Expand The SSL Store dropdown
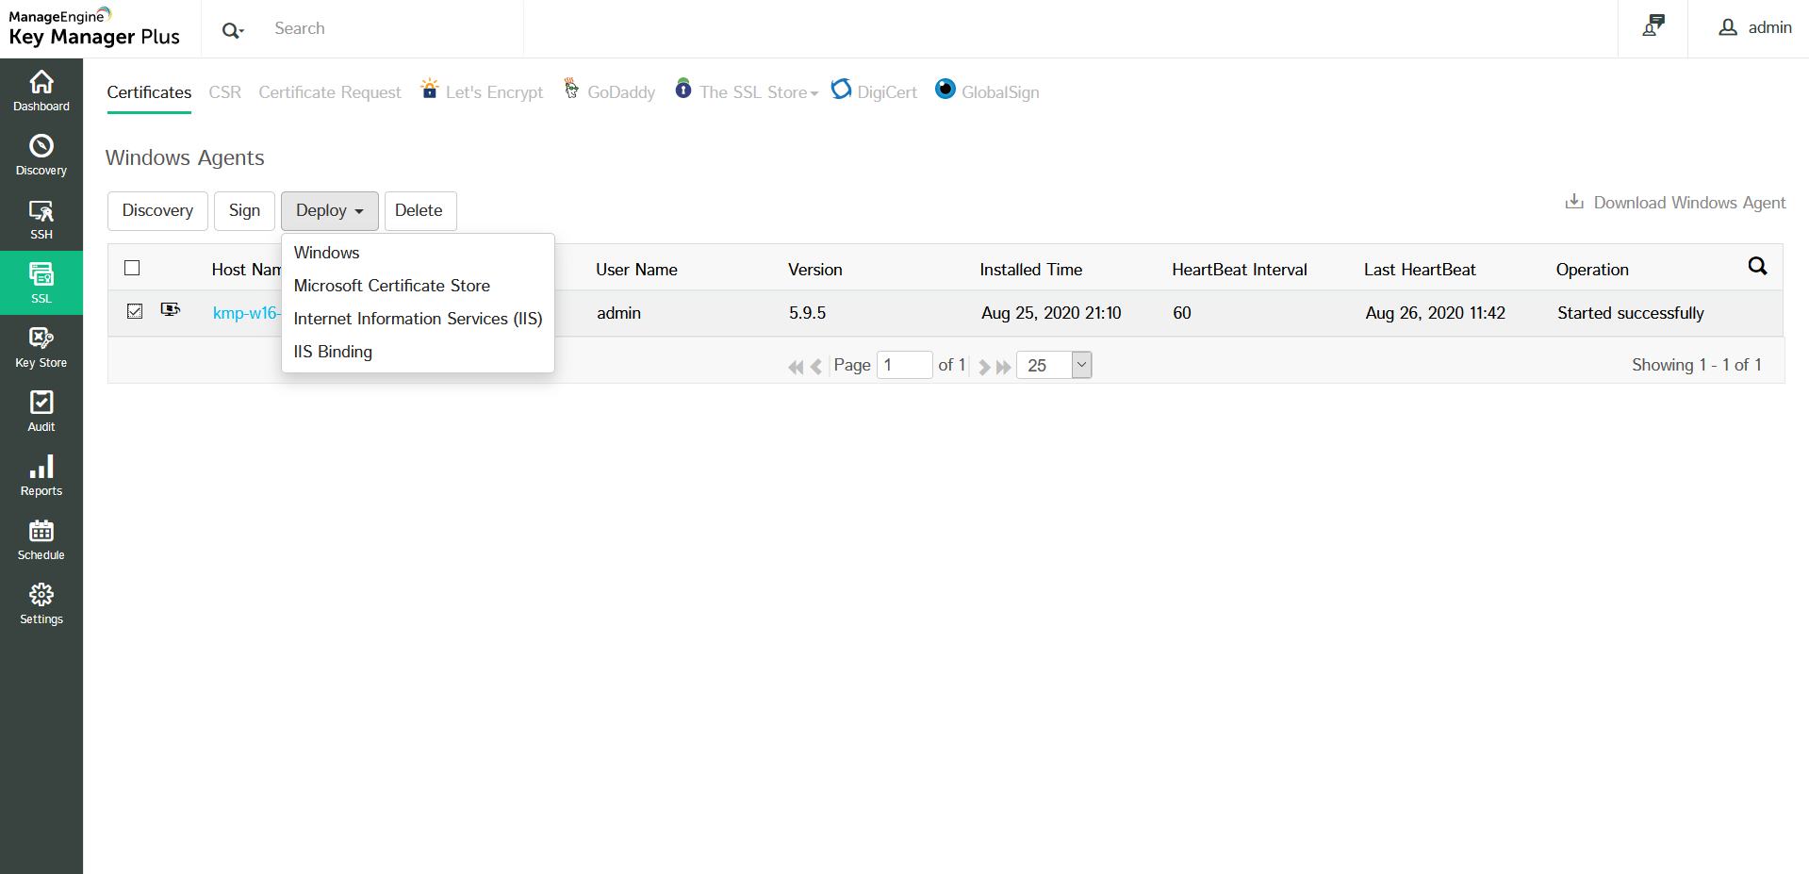 point(758,92)
